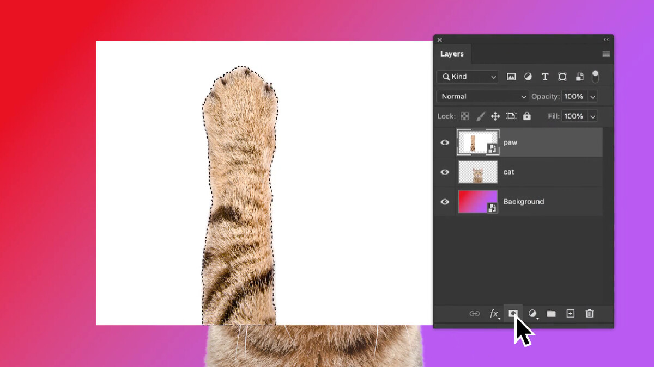Toggle Background layer visibility eye

click(x=445, y=202)
